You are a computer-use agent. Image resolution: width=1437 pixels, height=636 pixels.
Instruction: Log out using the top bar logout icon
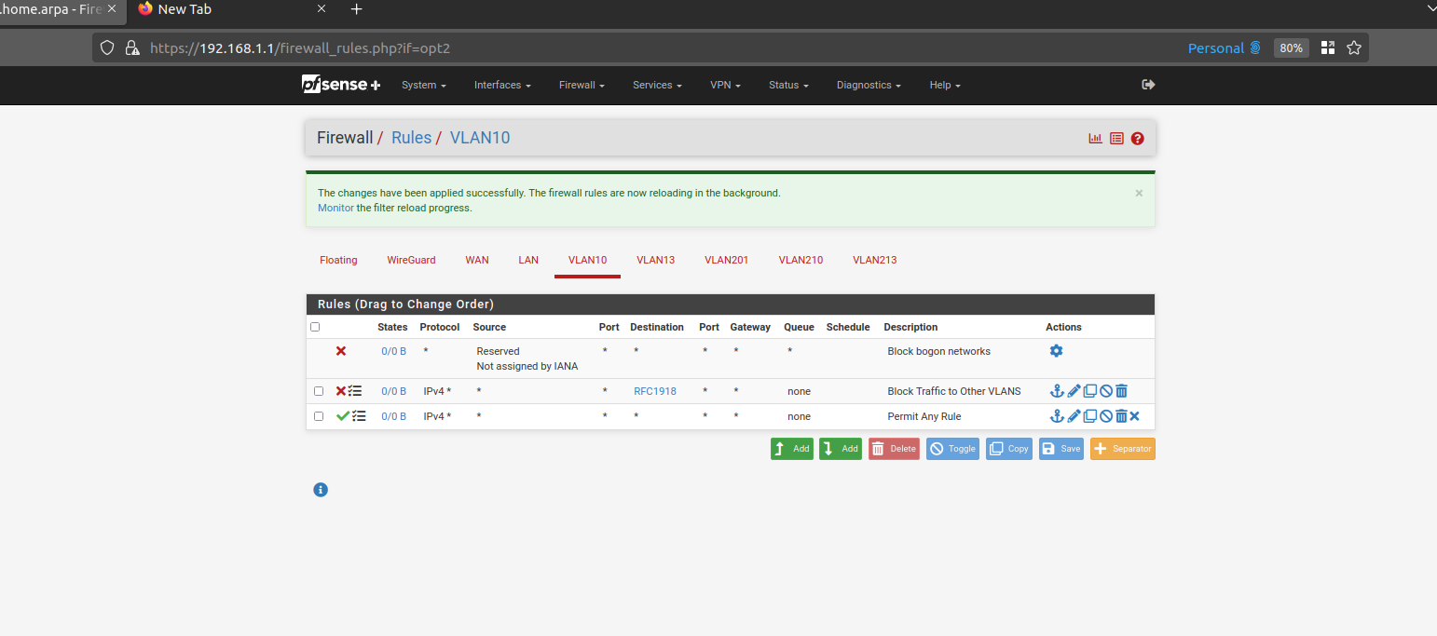[1148, 85]
